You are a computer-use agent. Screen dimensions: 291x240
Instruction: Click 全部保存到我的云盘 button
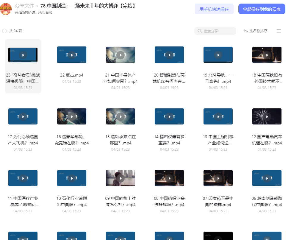(x=262, y=9)
